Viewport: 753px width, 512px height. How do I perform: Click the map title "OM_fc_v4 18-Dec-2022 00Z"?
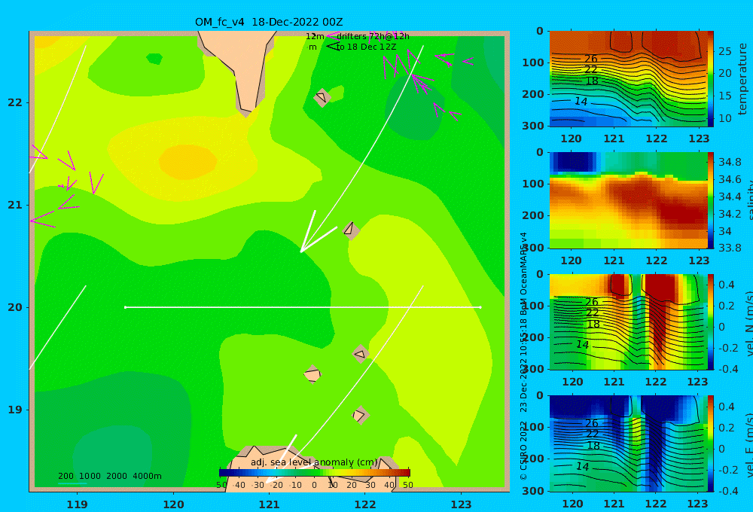(269, 22)
